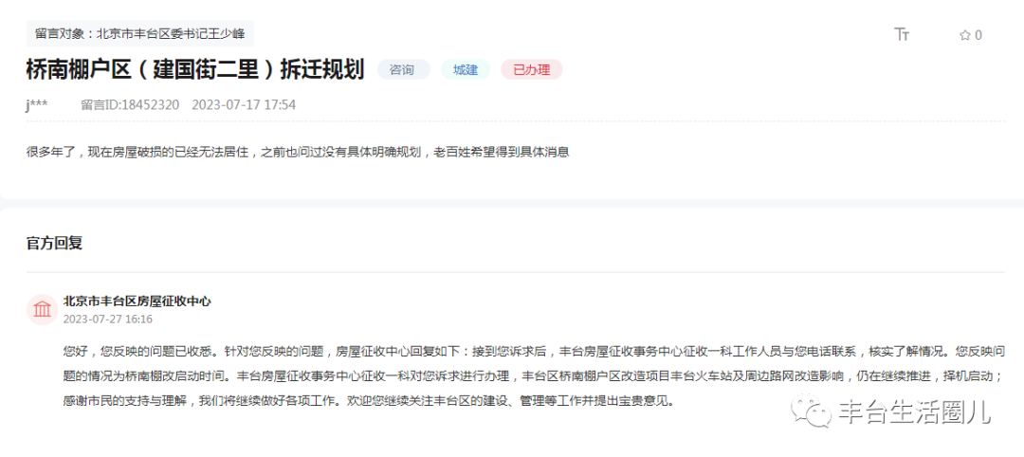Image resolution: width=1024 pixels, height=457 pixels.
Task: Click the star favorite icon
Action: pyautogui.click(x=964, y=35)
